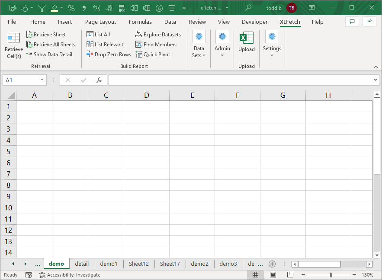Click the zoom slider handle
The width and height of the screenshot is (382, 280).
click(331, 275)
